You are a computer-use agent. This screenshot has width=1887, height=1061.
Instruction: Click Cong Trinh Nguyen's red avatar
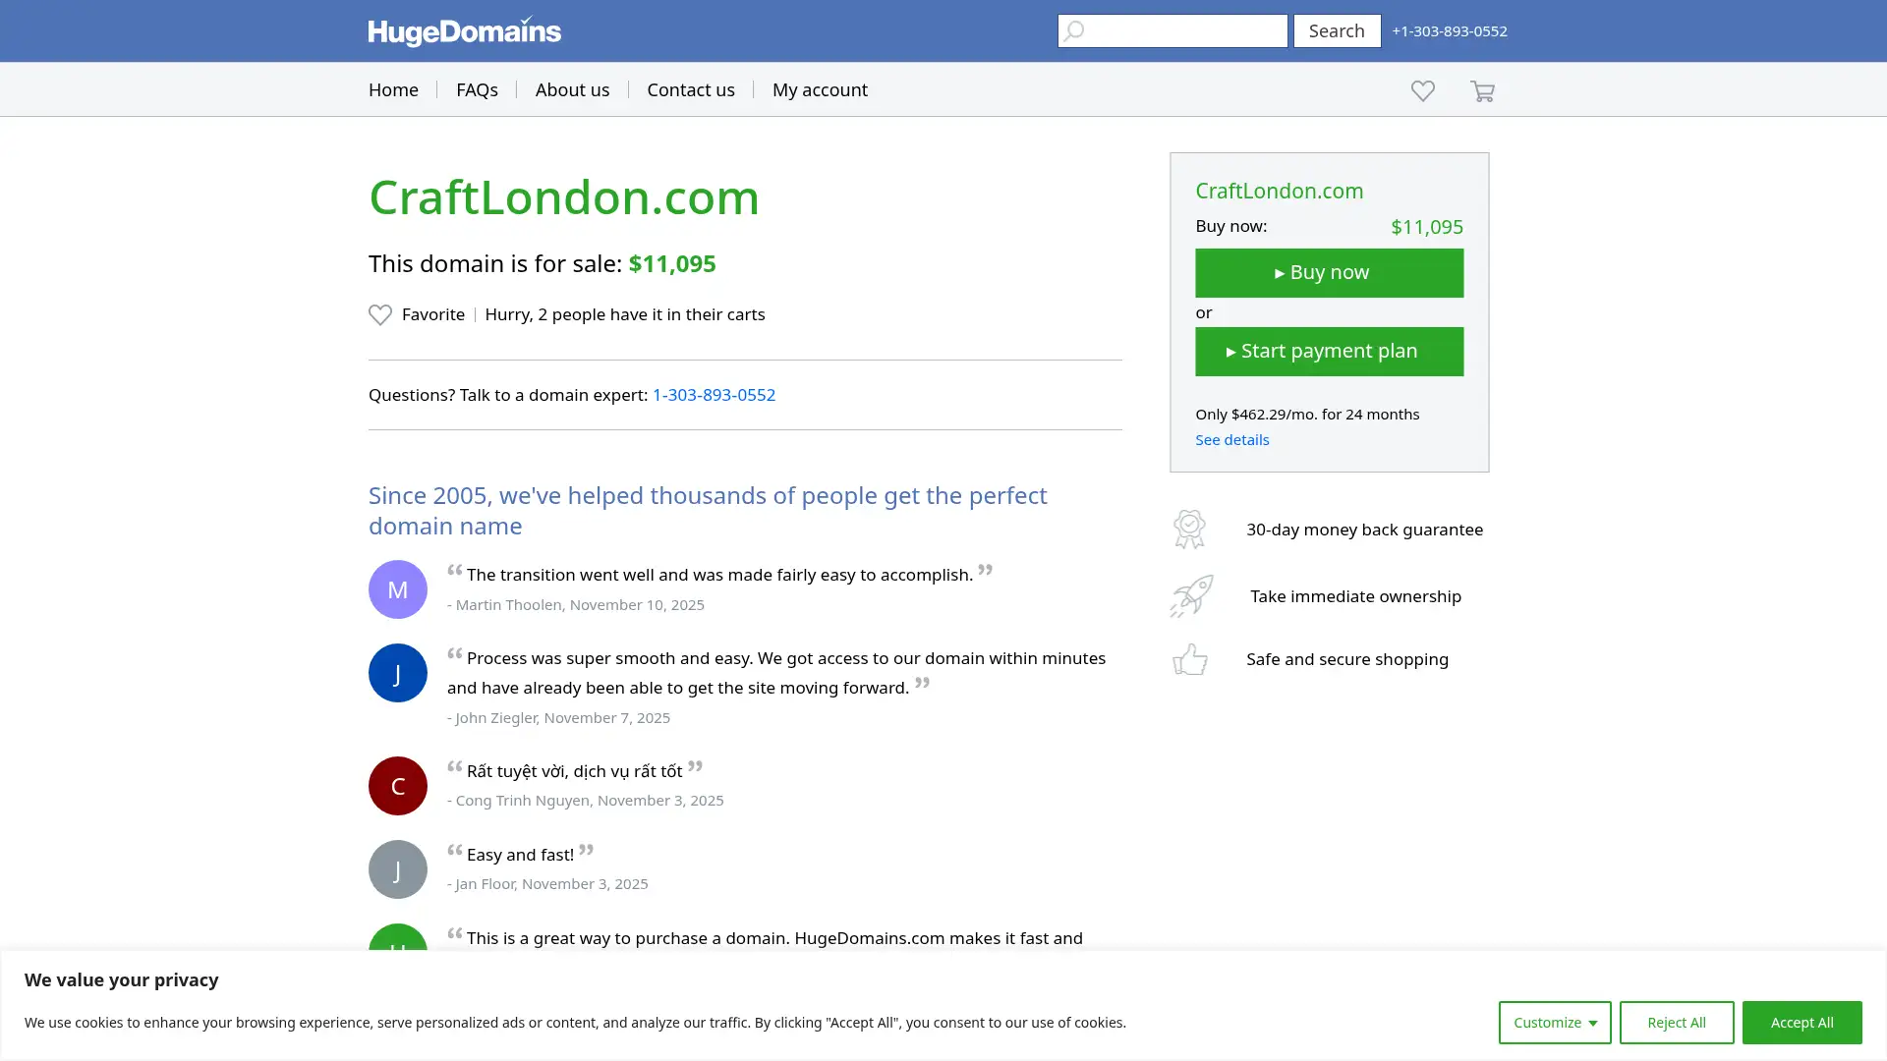[397, 785]
